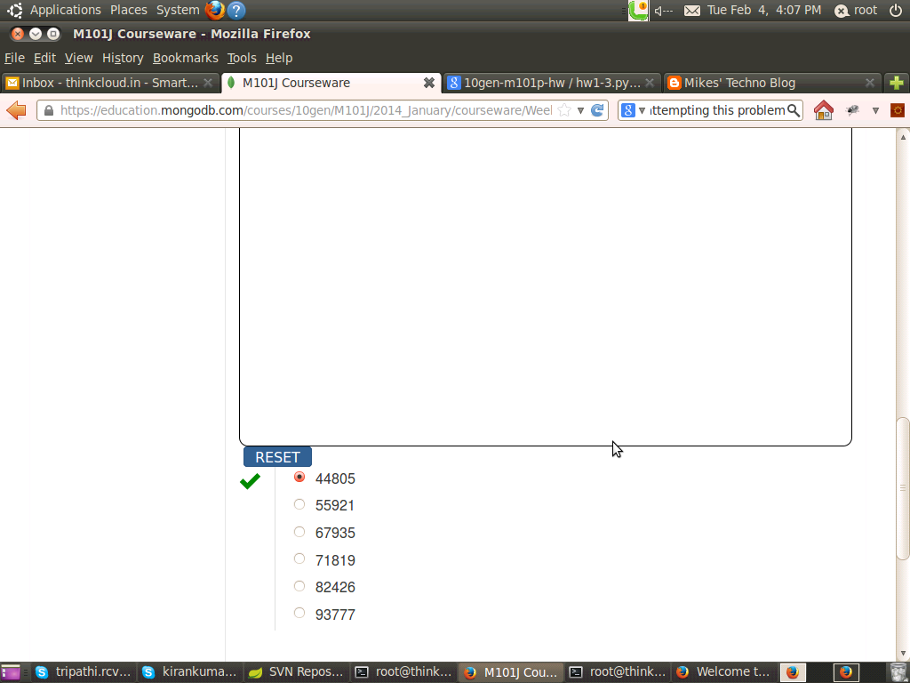Open the kirankuma Skype taskbar window

pos(189,672)
